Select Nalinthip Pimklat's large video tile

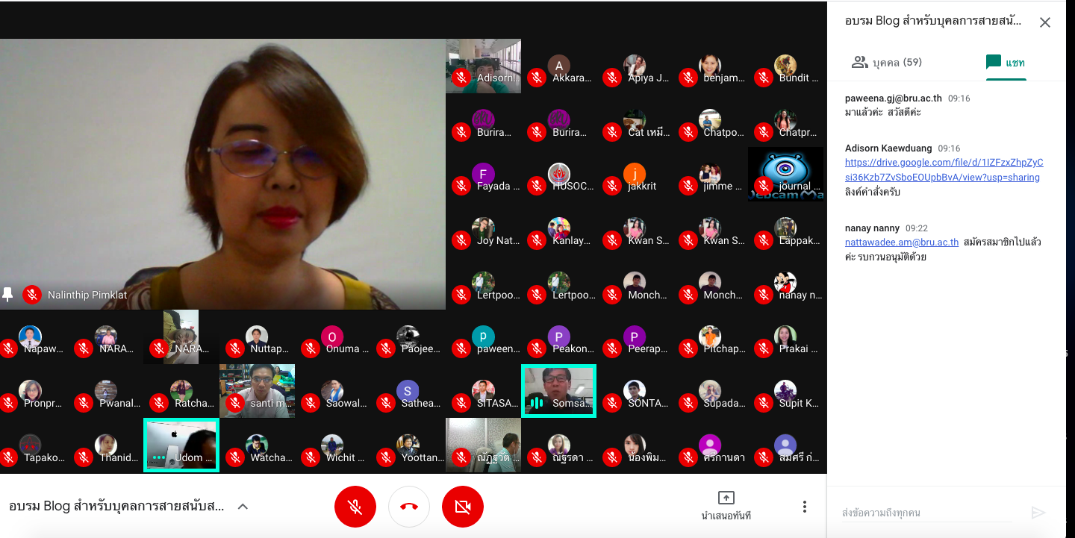coord(222,174)
